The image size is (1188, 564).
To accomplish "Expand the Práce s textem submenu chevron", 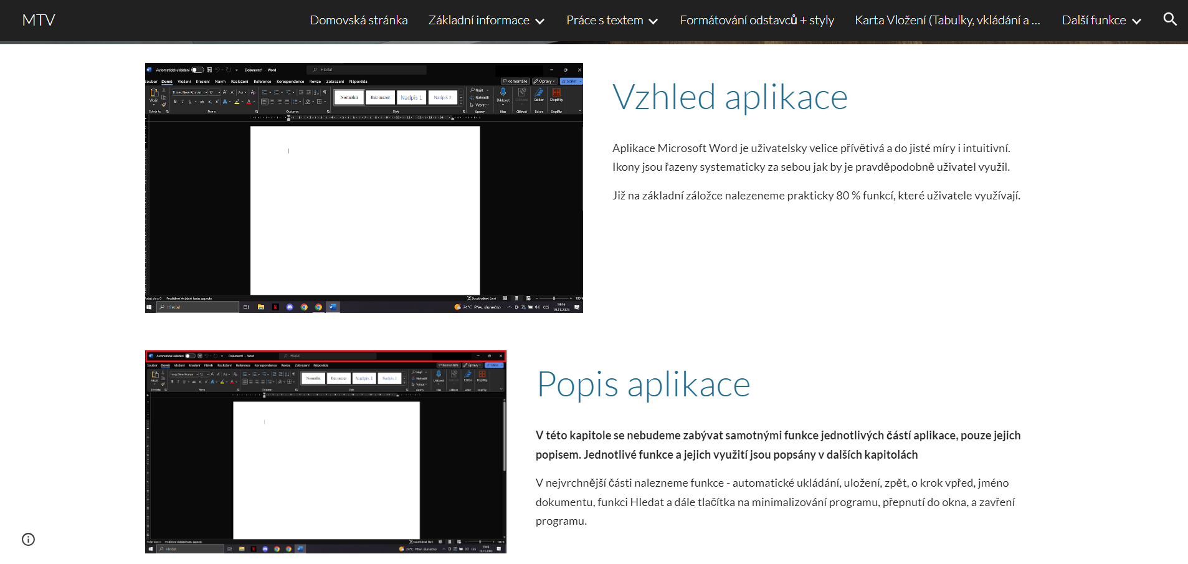I will click(x=653, y=21).
